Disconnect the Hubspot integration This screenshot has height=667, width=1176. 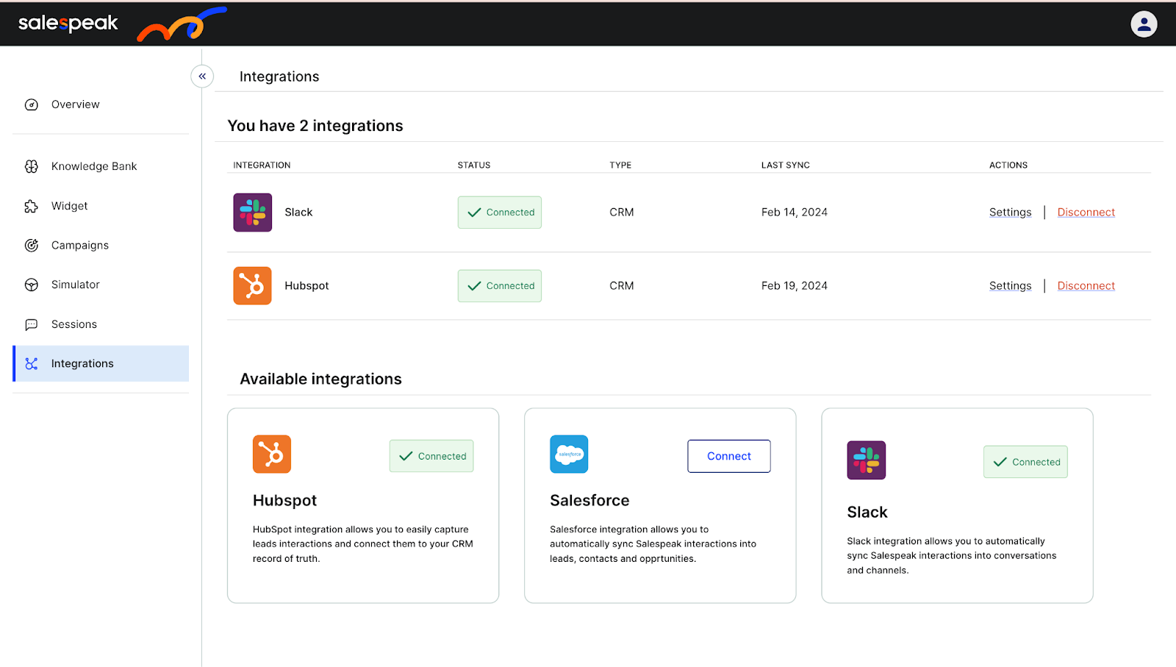(1086, 285)
